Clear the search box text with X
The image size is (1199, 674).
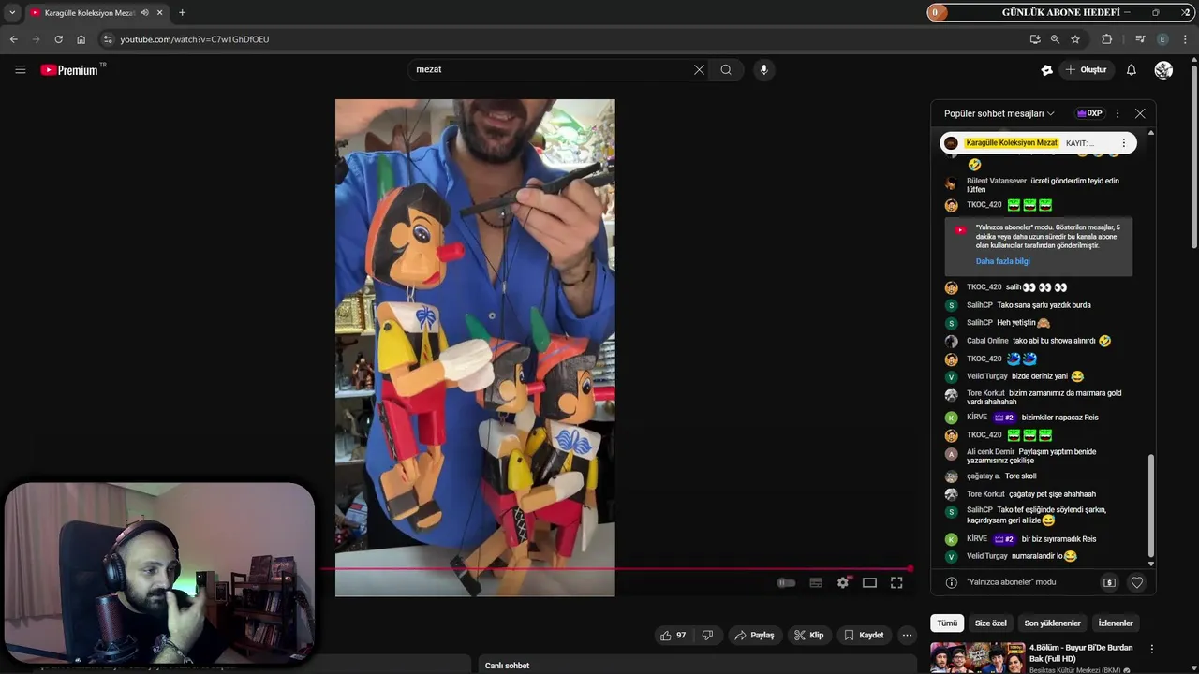click(699, 69)
